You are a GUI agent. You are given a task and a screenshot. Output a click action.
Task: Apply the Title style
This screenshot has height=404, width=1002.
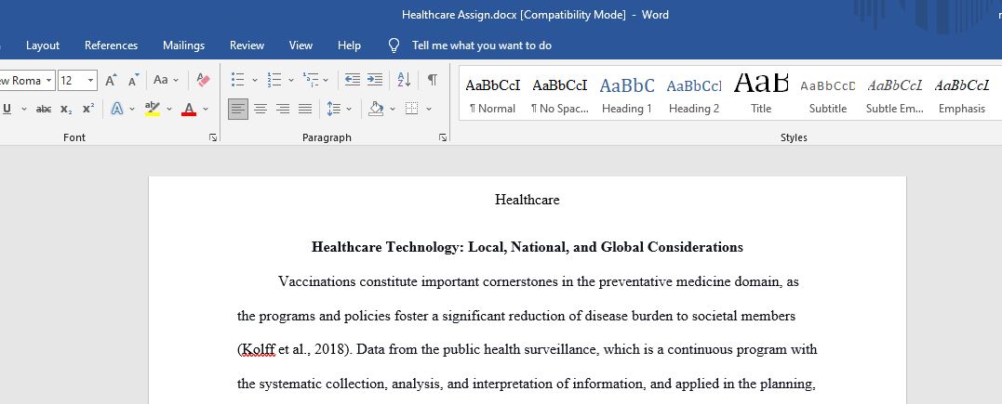[761, 96]
